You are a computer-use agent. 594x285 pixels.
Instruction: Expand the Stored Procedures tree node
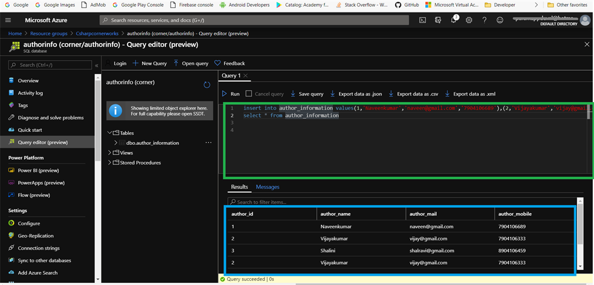[x=110, y=162]
